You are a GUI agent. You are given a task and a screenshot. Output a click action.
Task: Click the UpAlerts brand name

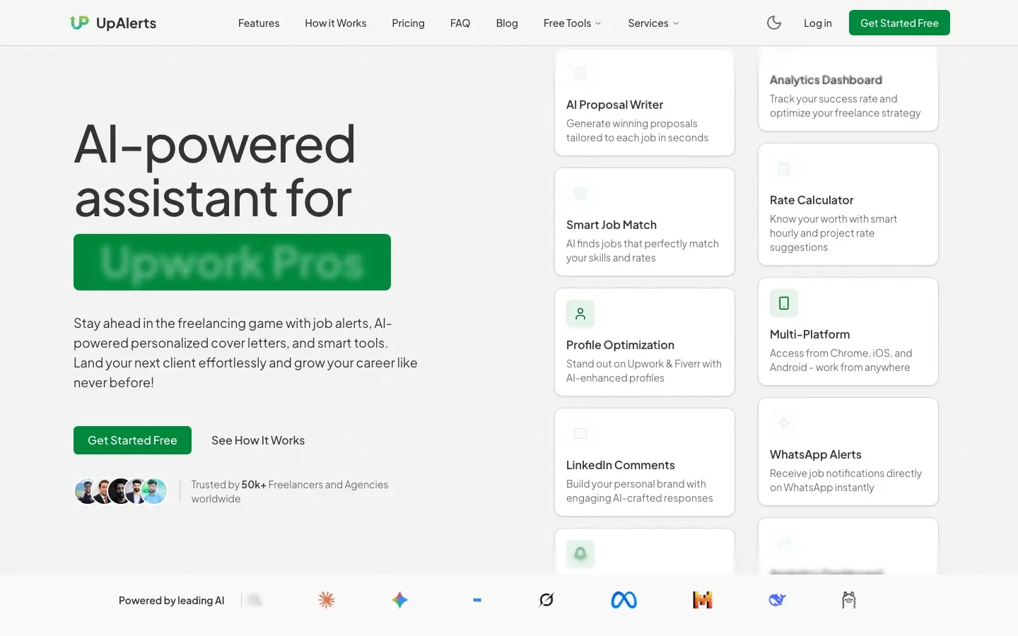point(126,23)
